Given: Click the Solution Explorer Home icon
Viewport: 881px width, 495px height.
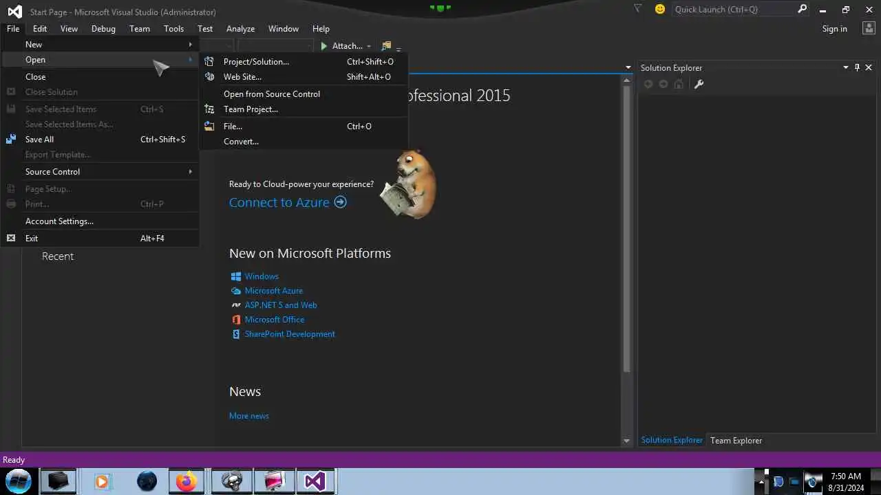Looking at the screenshot, I should [x=679, y=84].
